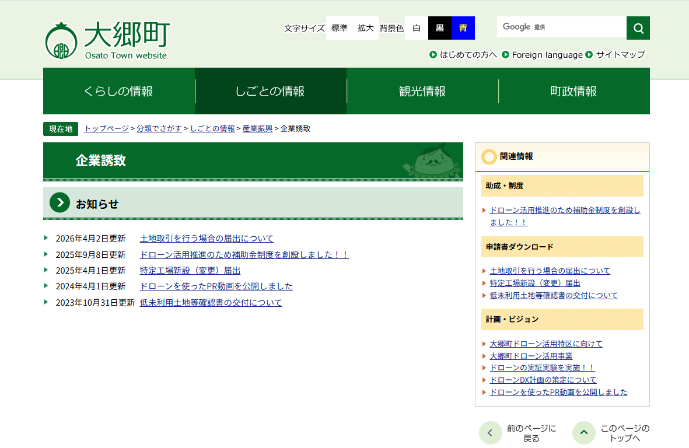Select the white 白 background color
The height and width of the screenshot is (448, 689).
417,28
